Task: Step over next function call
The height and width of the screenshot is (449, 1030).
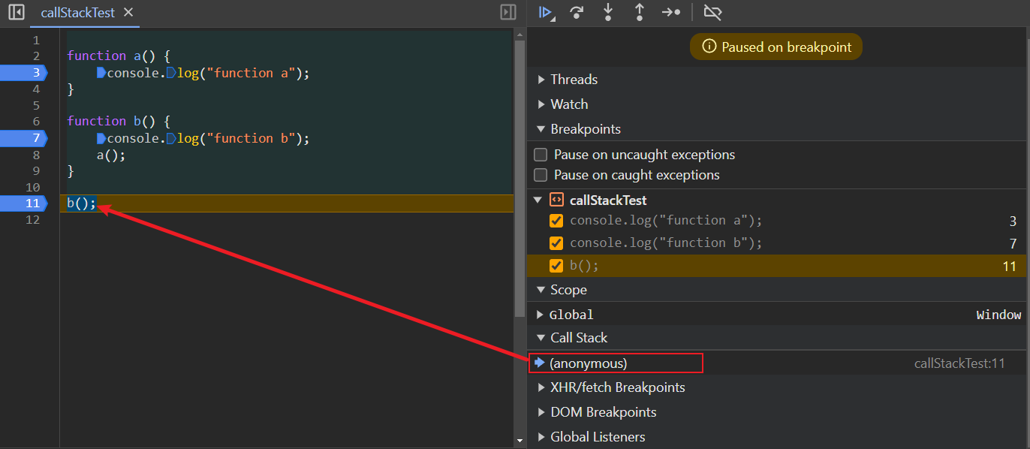Action: 577,12
